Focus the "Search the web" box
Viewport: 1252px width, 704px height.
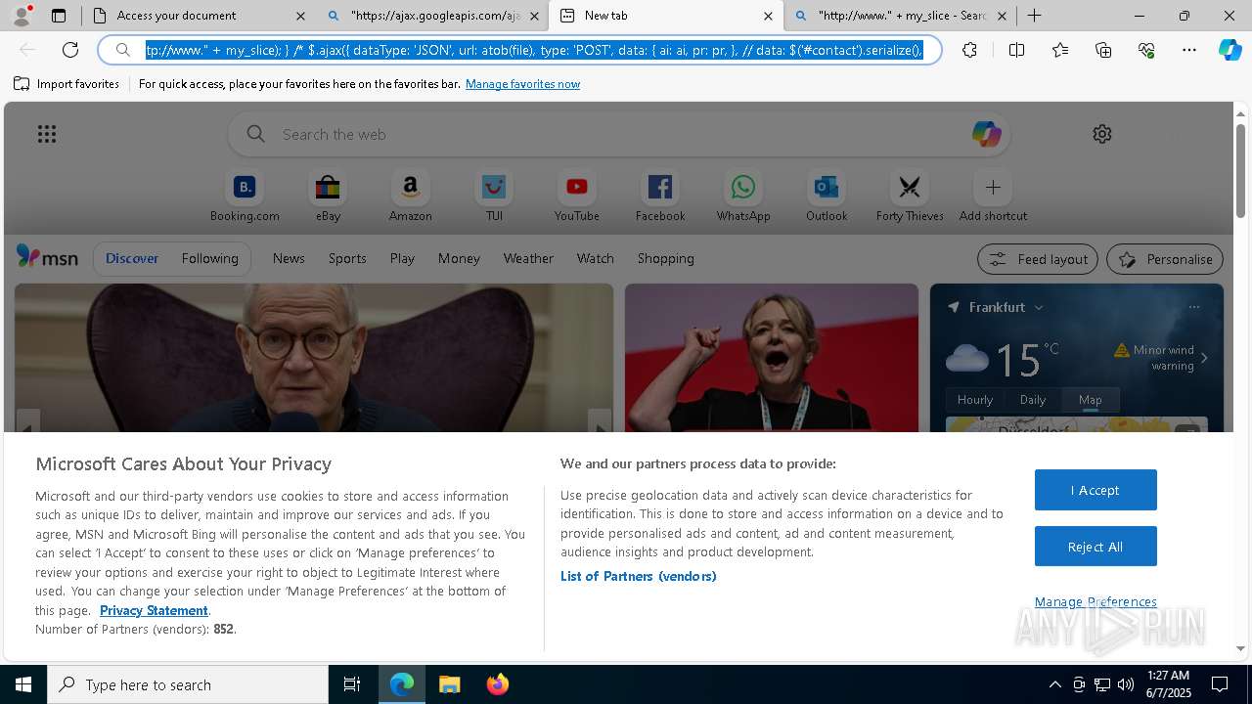619,134
